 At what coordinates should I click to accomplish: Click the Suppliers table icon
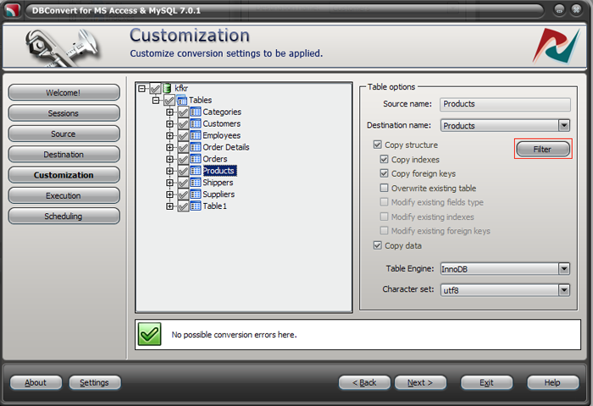196,195
